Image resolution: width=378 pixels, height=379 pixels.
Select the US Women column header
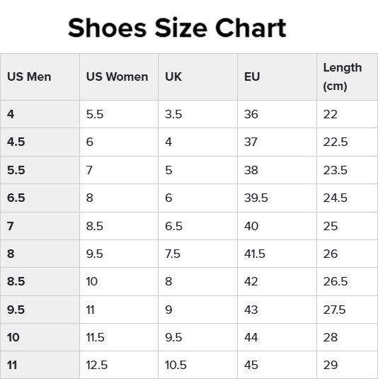119,77
